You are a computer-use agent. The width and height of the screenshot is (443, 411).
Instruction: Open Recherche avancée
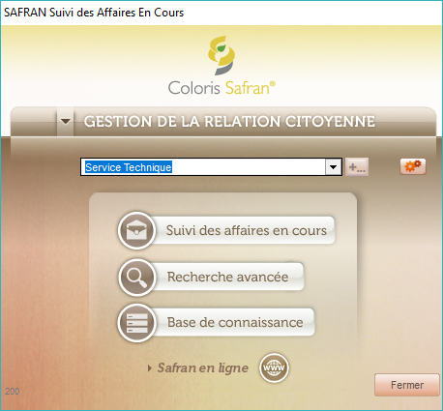[x=228, y=277]
